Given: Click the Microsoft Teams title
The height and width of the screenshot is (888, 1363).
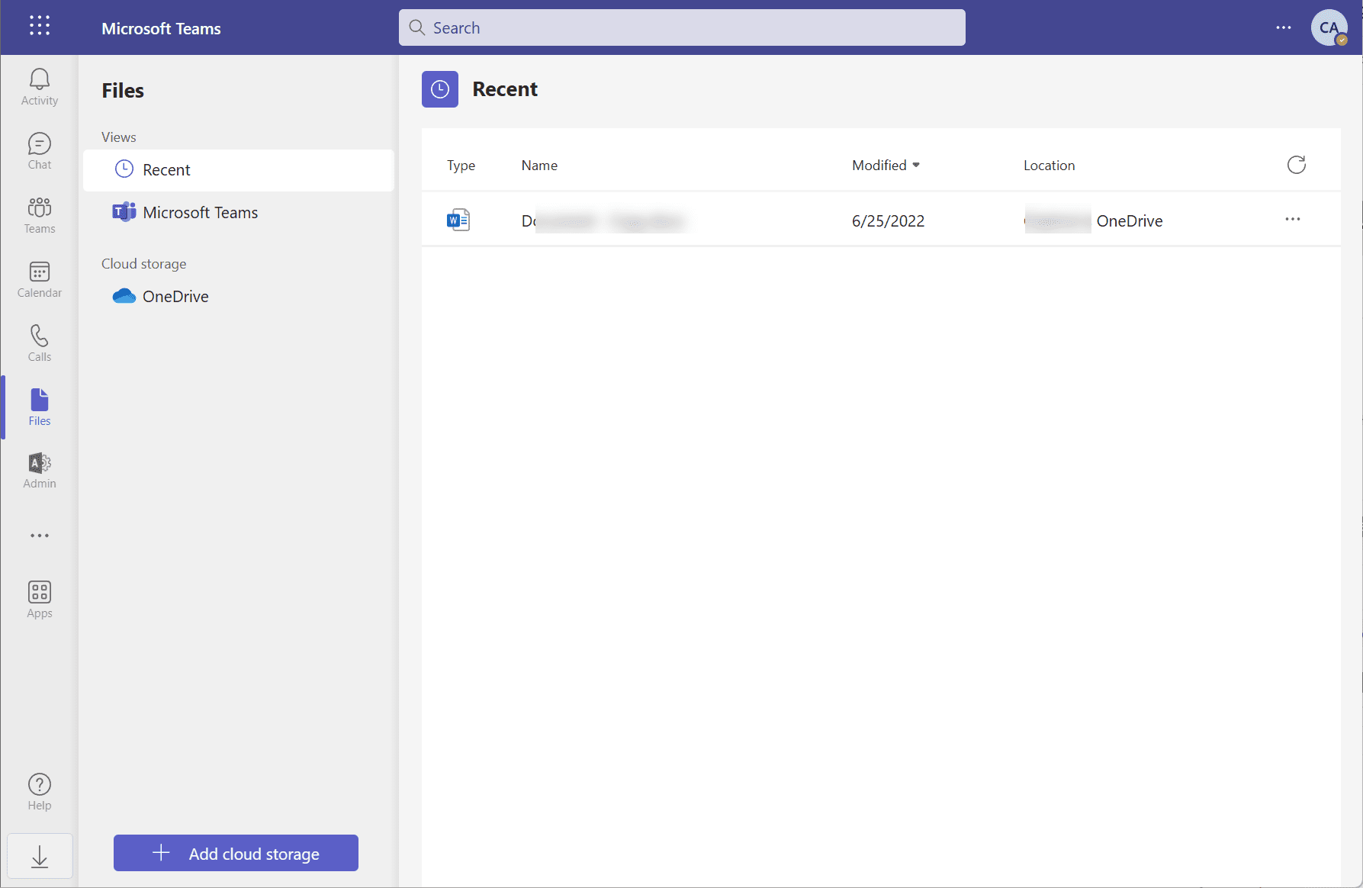Looking at the screenshot, I should point(161,28).
